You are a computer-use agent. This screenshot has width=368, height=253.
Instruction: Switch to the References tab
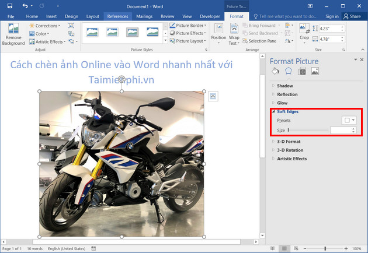[117, 16]
